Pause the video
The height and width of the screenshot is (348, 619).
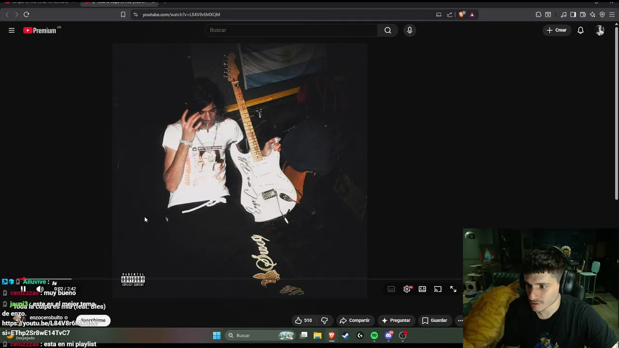click(23, 289)
